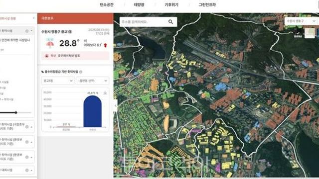The image size is (319, 179).
Task: Click info icon on highlighted 취약시설 row
Action: coord(27,31)
